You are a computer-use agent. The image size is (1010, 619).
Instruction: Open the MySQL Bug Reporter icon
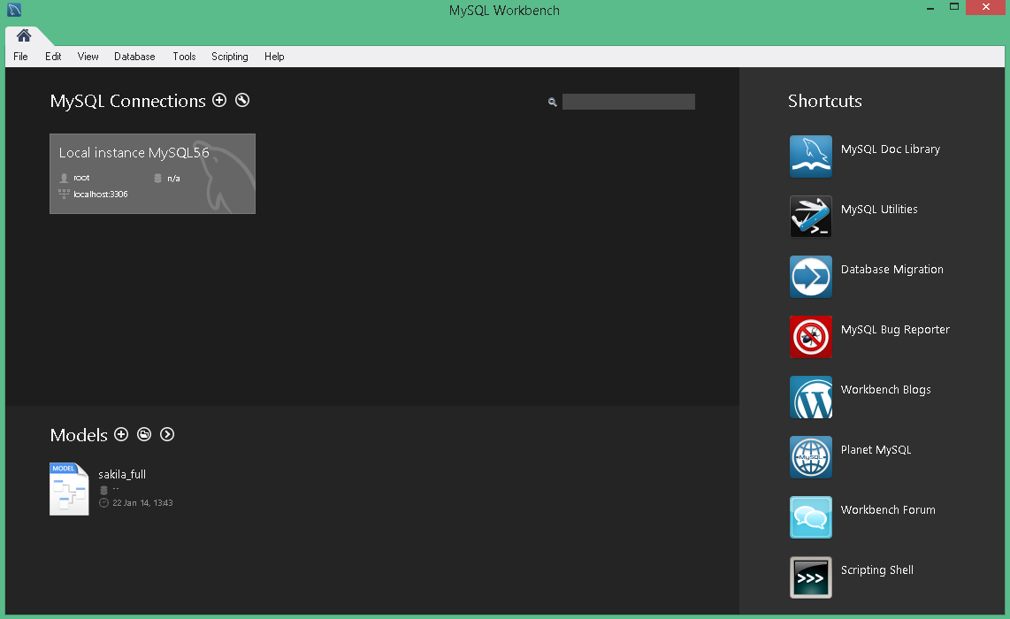tap(810, 337)
